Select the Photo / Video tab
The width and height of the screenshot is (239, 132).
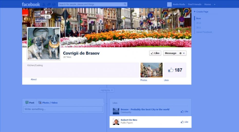coord(48,103)
